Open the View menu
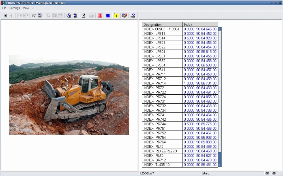The height and width of the screenshot is (176, 283). pos(26,8)
